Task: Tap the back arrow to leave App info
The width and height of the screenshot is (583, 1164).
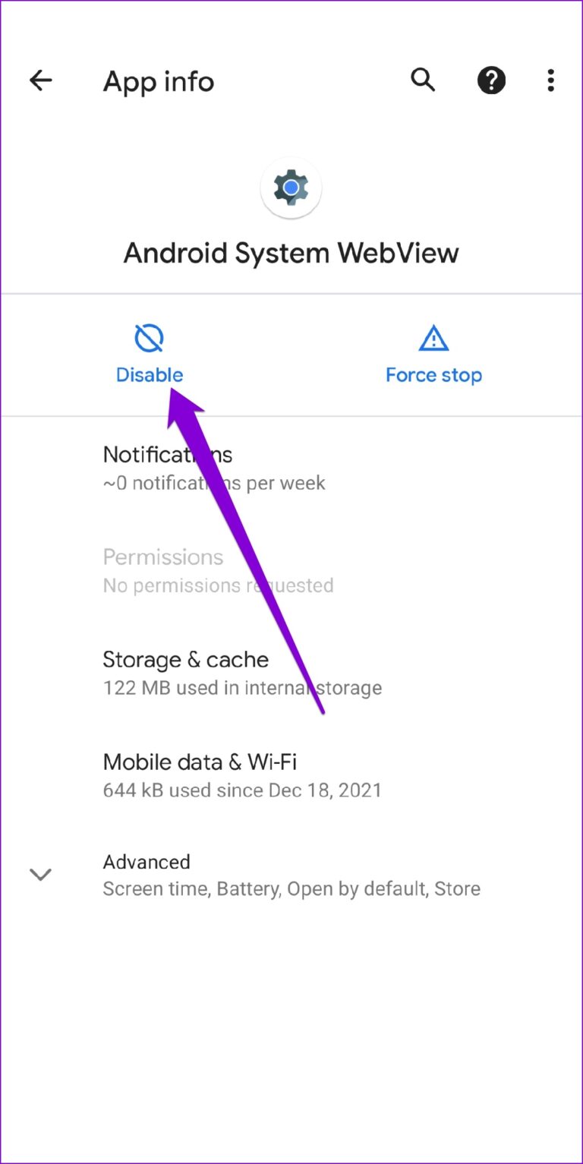Action: (40, 80)
